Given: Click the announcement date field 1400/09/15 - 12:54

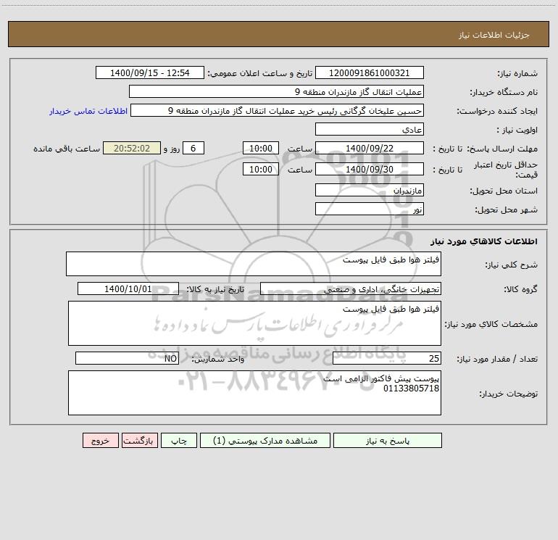Looking at the screenshot, I should (x=150, y=72).
